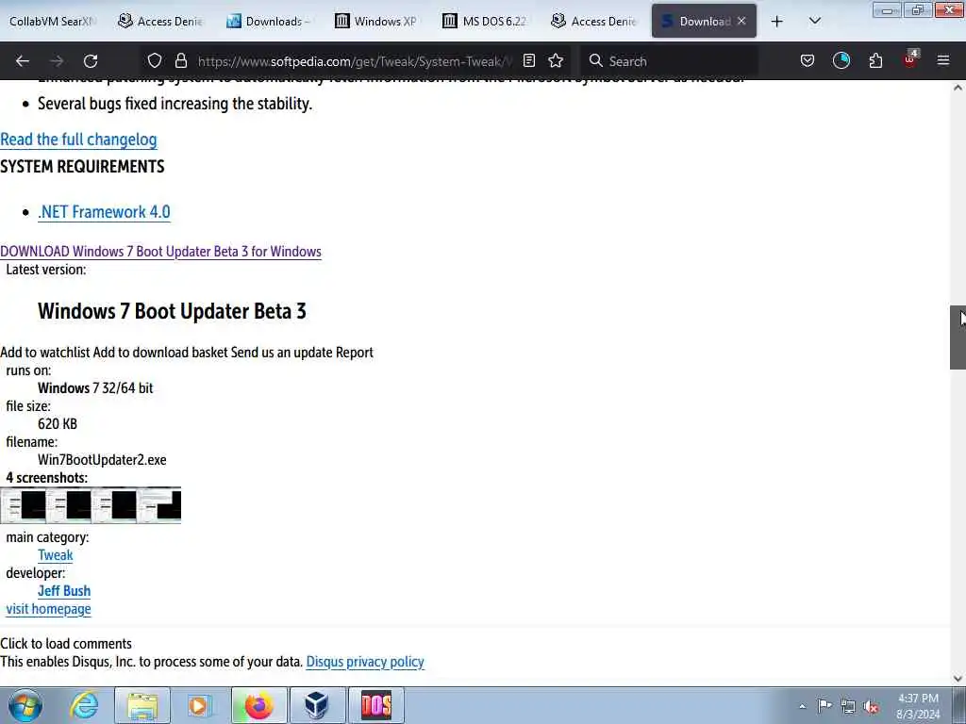
Task: Show site security lock info
Action: [x=180, y=61]
